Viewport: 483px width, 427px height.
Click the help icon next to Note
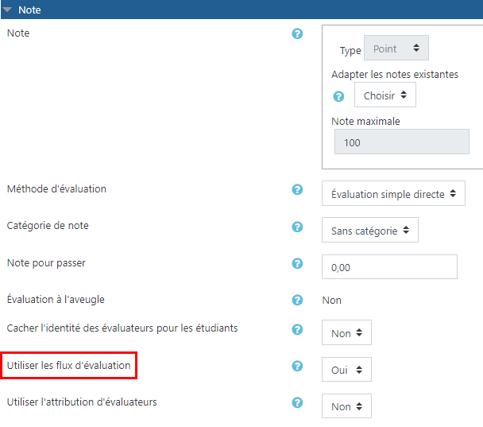tap(298, 34)
